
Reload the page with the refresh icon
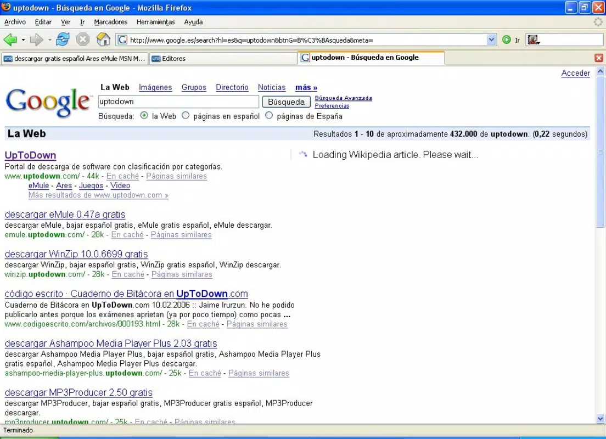click(63, 40)
